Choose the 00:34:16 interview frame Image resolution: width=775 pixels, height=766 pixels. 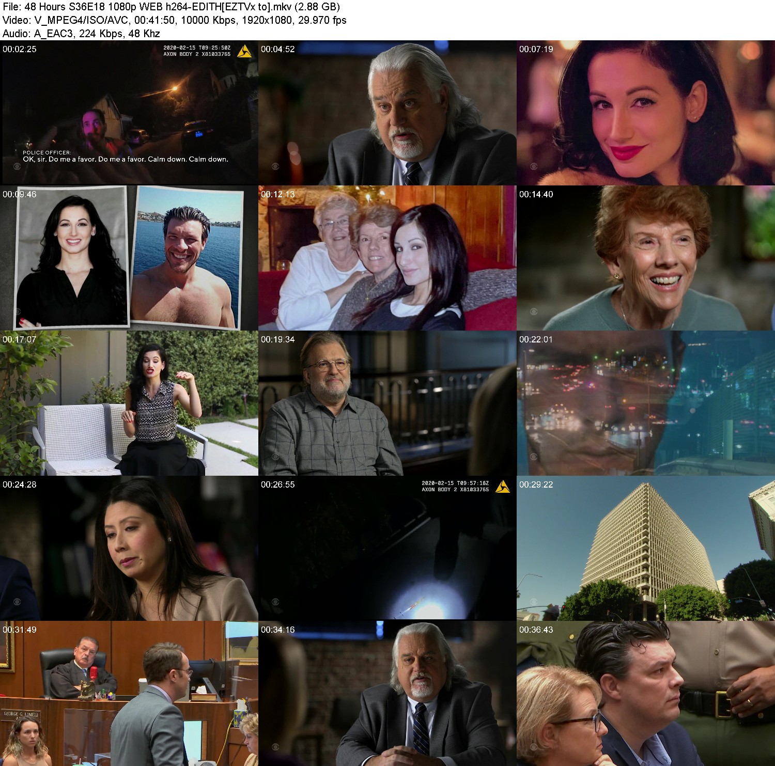pos(388,693)
